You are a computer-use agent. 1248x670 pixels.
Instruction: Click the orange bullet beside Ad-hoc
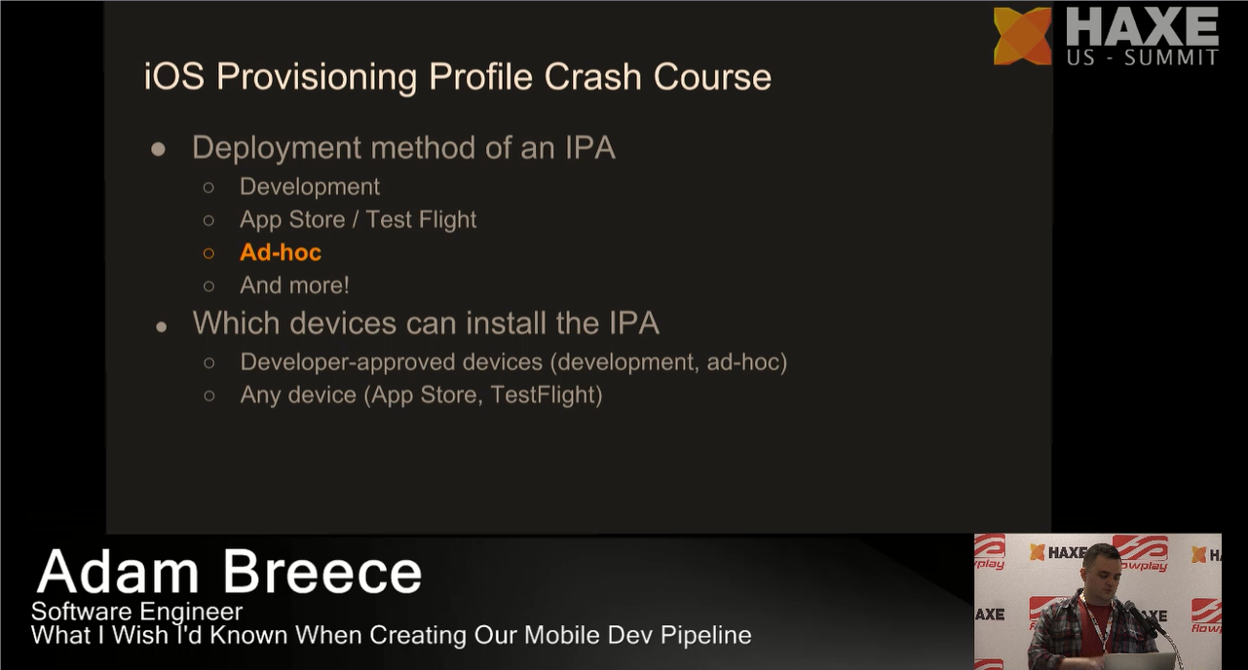208,253
